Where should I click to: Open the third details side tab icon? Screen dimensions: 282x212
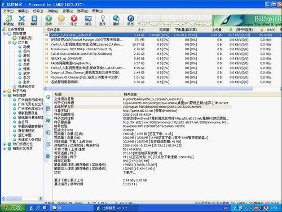pyautogui.click(x=48, y=120)
